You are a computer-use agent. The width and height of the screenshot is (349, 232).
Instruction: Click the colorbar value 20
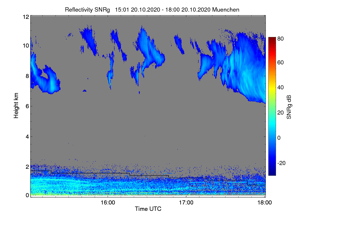[280, 113]
